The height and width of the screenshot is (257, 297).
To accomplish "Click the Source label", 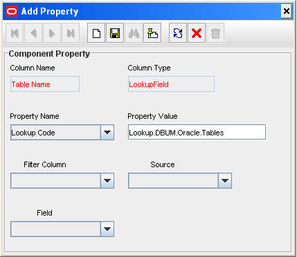I will 163,164.
